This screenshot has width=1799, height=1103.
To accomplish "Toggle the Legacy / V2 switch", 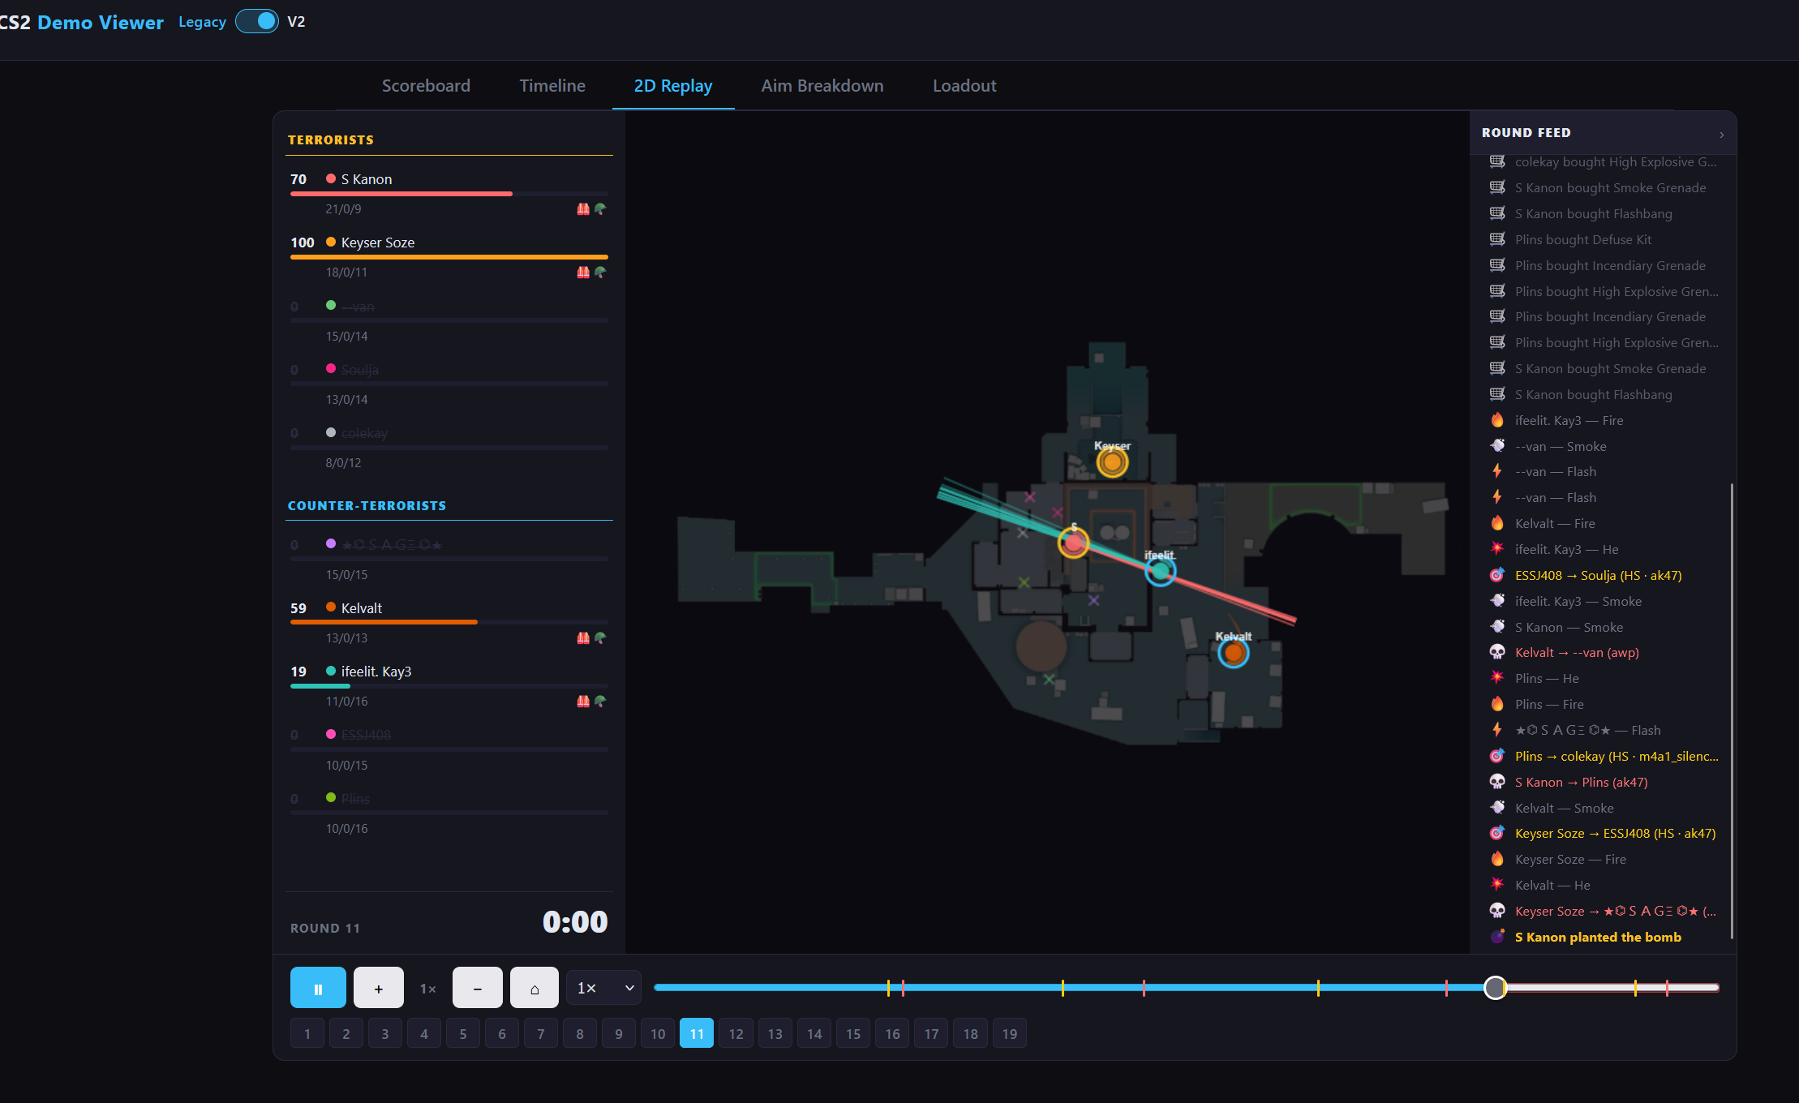I will [257, 22].
